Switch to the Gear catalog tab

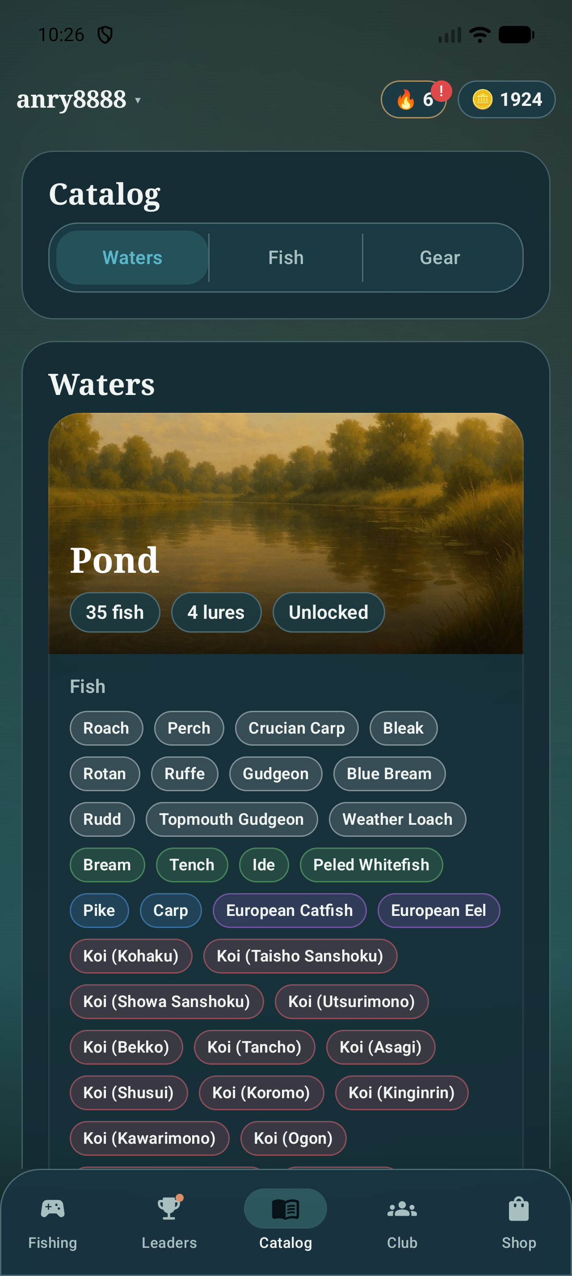[x=440, y=257]
